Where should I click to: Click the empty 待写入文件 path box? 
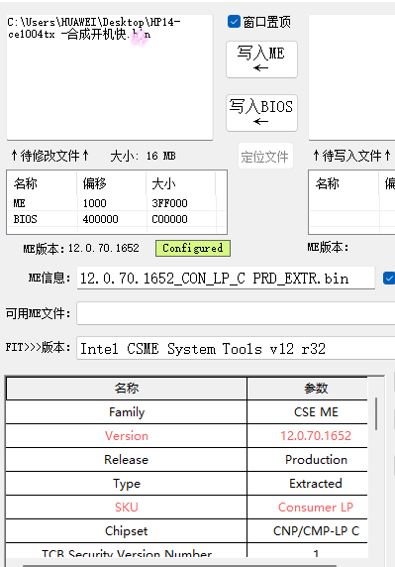pyautogui.click(x=351, y=77)
